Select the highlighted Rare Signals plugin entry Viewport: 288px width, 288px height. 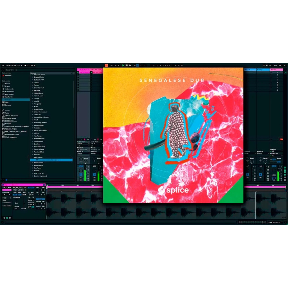tap(51, 160)
